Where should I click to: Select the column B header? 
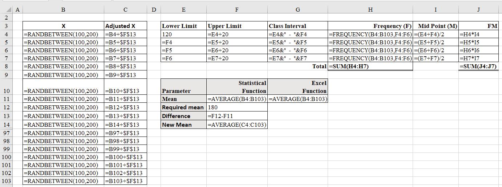tap(63, 10)
